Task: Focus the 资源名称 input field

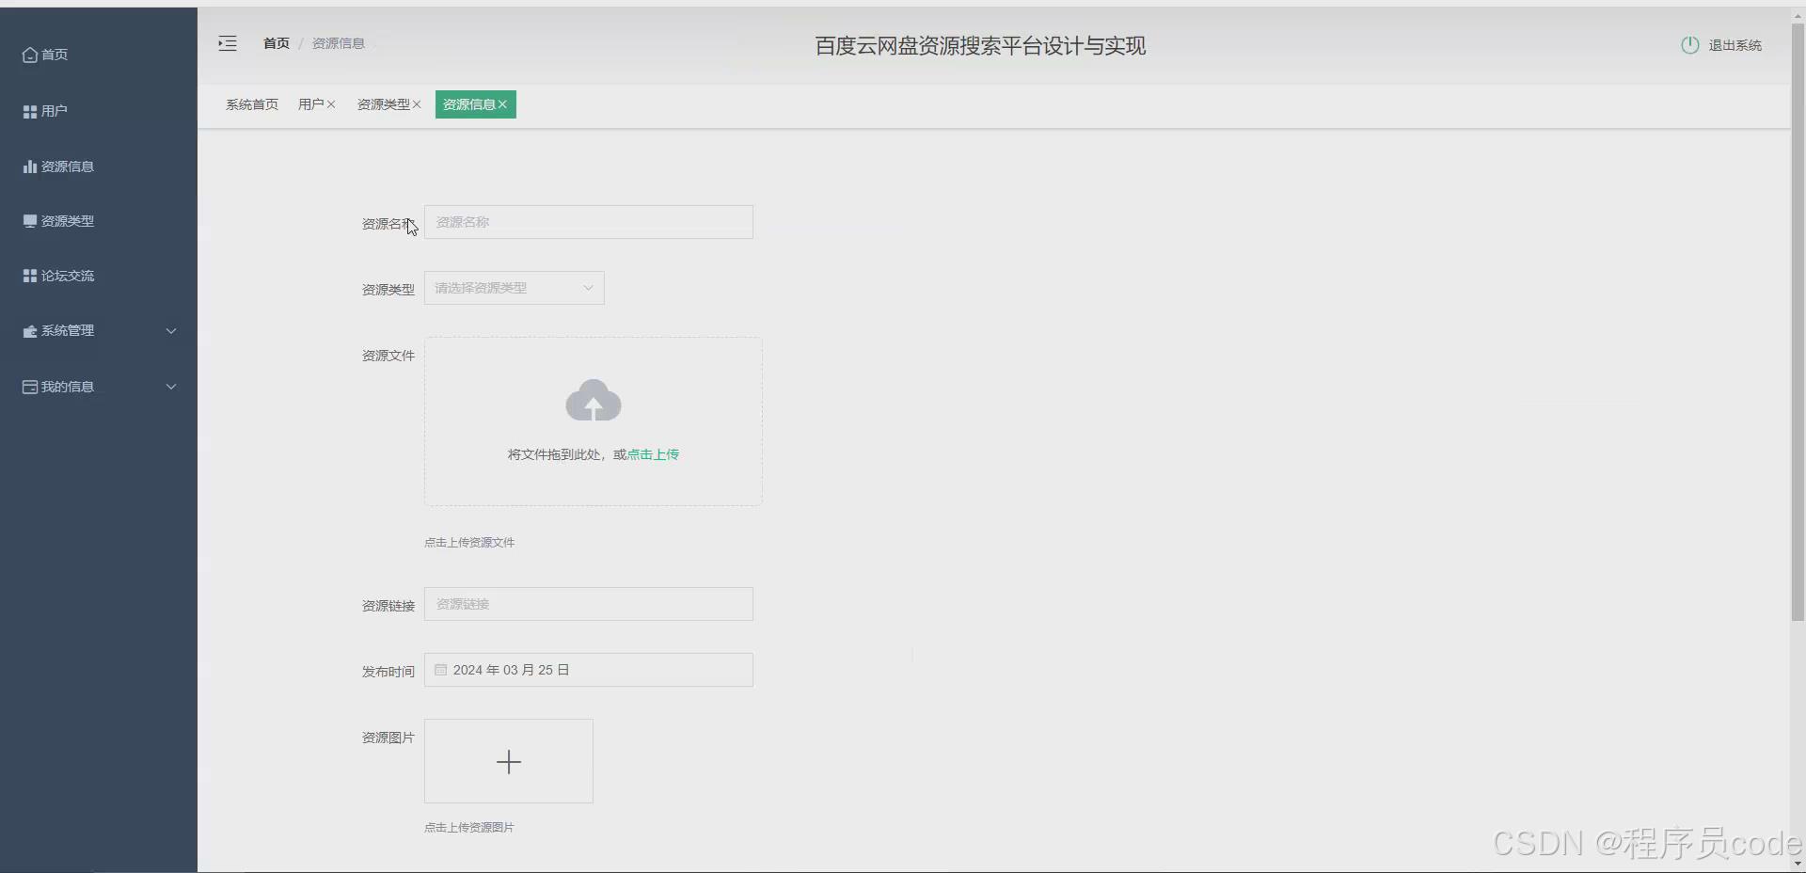Action: 589,222
